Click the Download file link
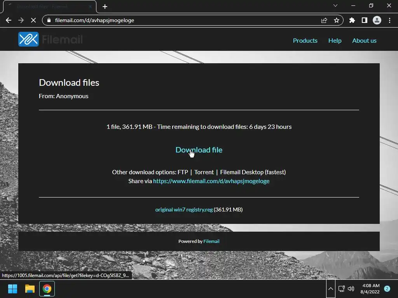This screenshot has height=298, width=398. coord(199,150)
